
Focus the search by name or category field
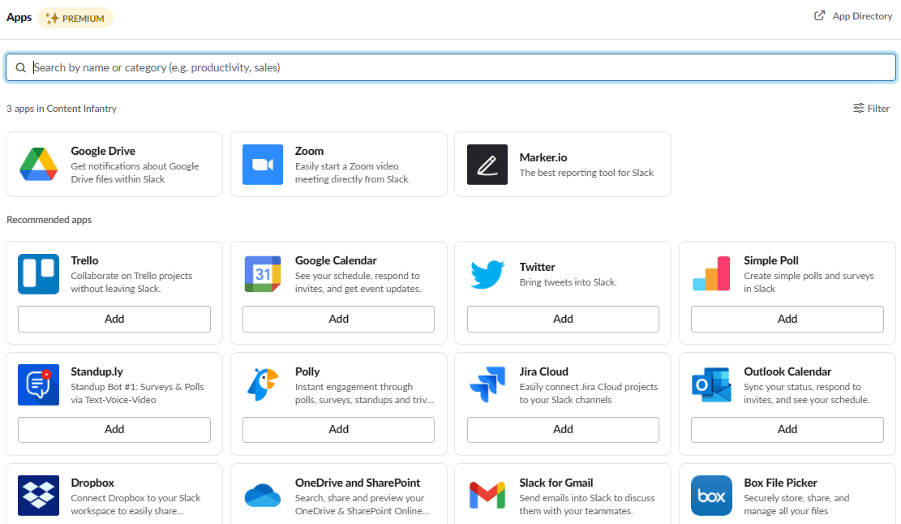pyautogui.click(x=451, y=68)
